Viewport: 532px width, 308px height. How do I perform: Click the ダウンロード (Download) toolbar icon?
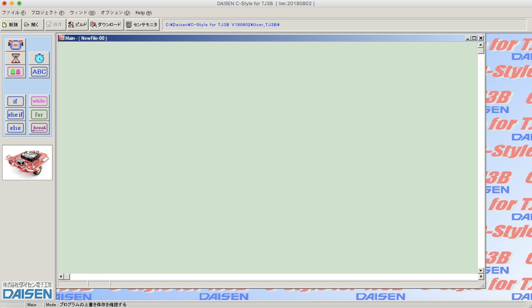pyautogui.click(x=106, y=24)
